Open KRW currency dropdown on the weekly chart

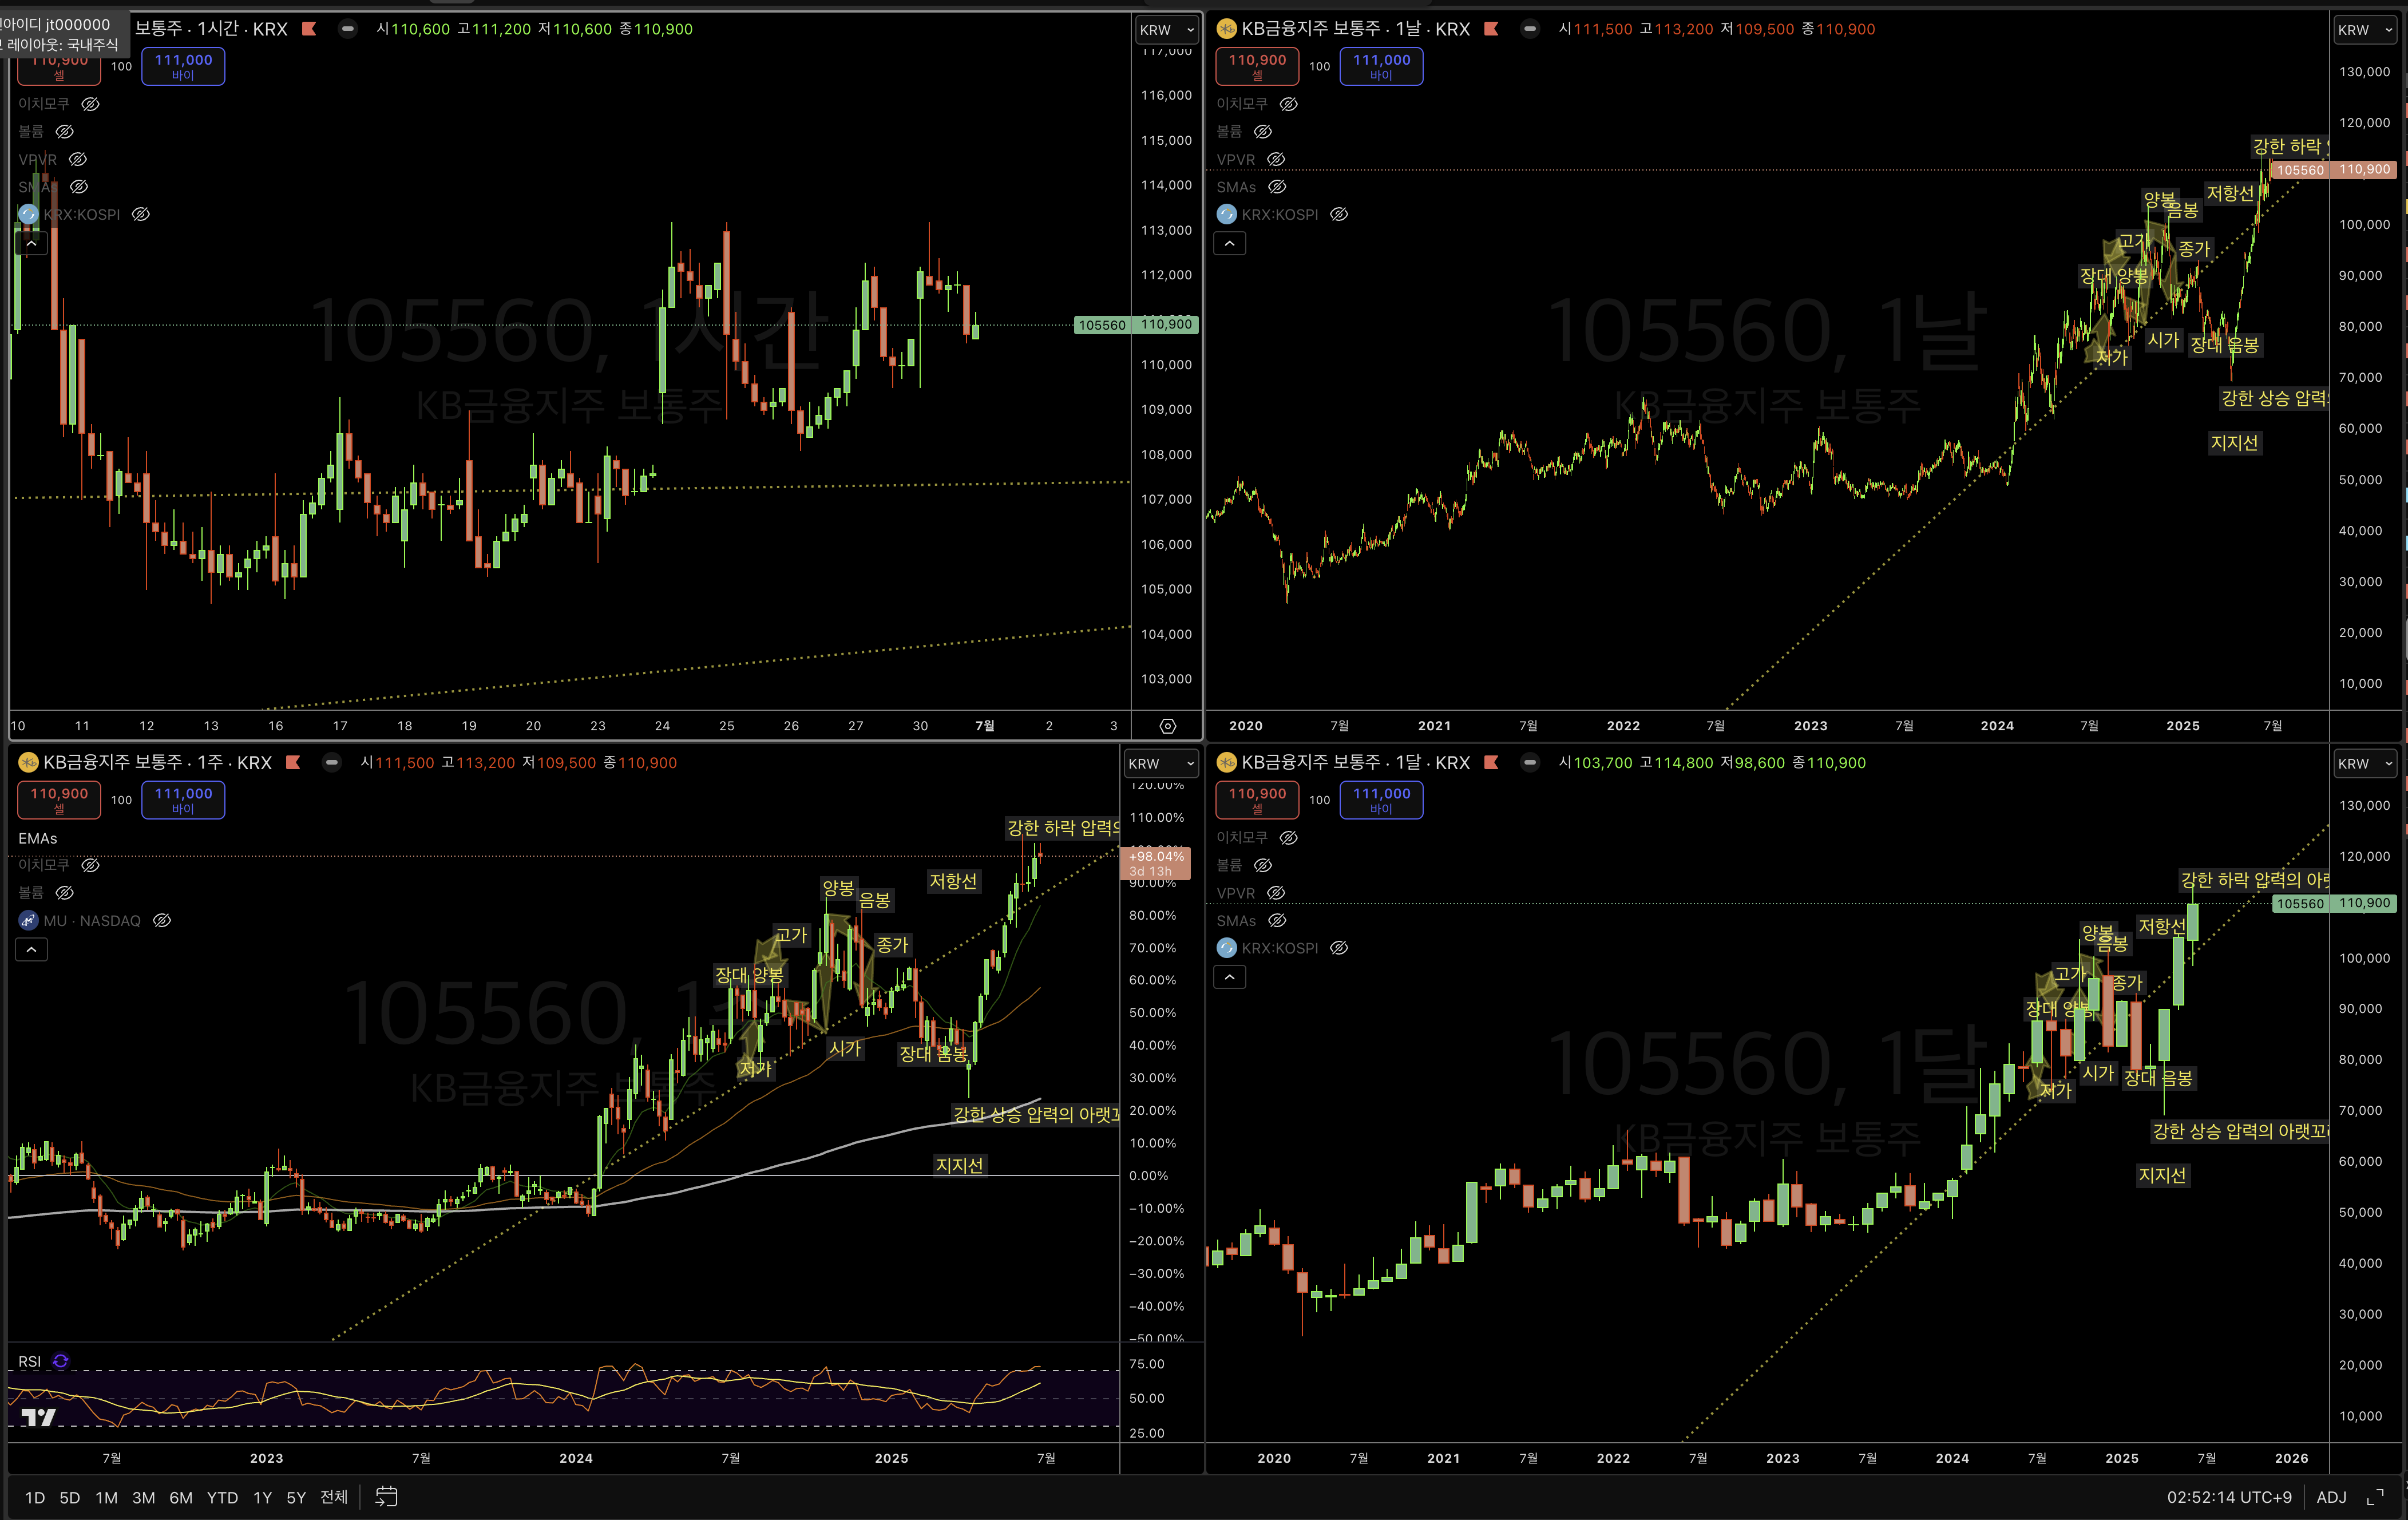tap(1160, 763)
